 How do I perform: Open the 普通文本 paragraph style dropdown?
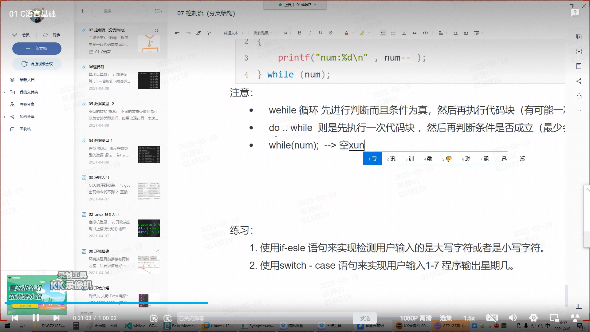pos(233,33)
